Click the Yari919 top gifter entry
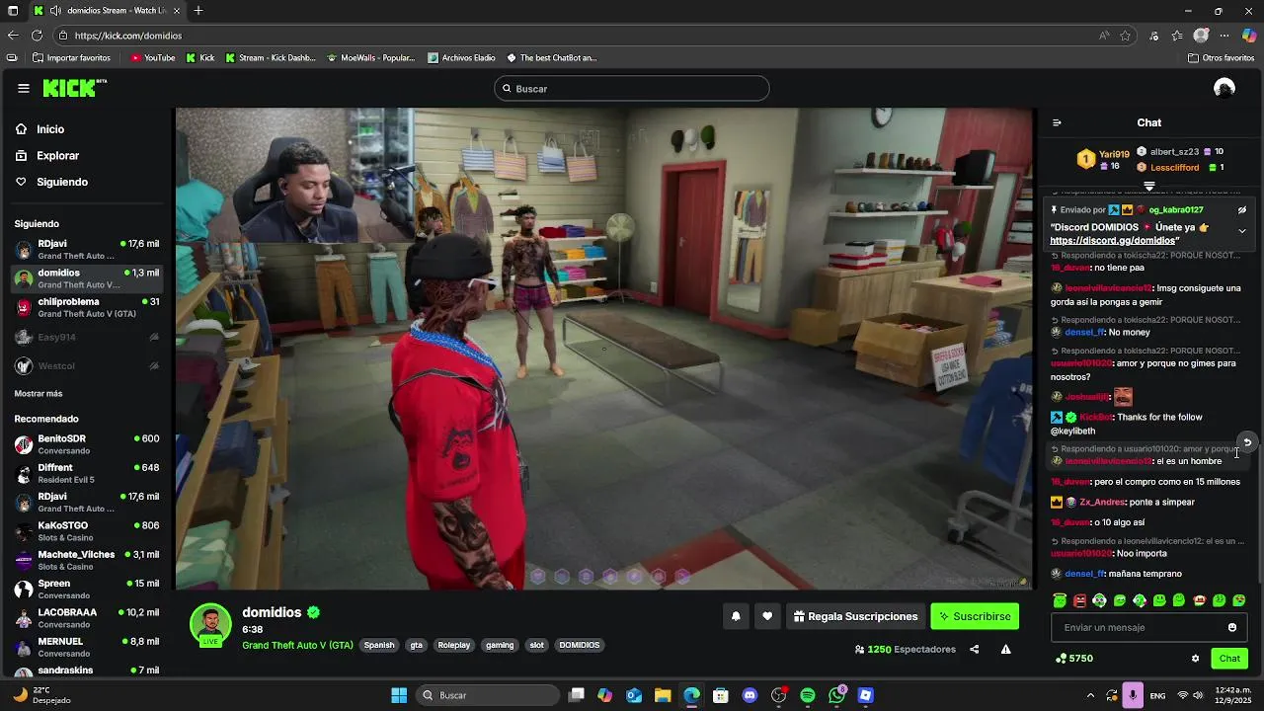Viewport: 1264px width, 711px height. [x=1104, y=159]
